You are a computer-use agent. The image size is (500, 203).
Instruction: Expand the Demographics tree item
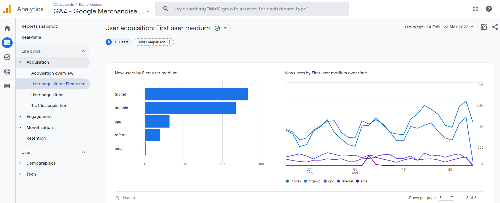tap(20, 163)
